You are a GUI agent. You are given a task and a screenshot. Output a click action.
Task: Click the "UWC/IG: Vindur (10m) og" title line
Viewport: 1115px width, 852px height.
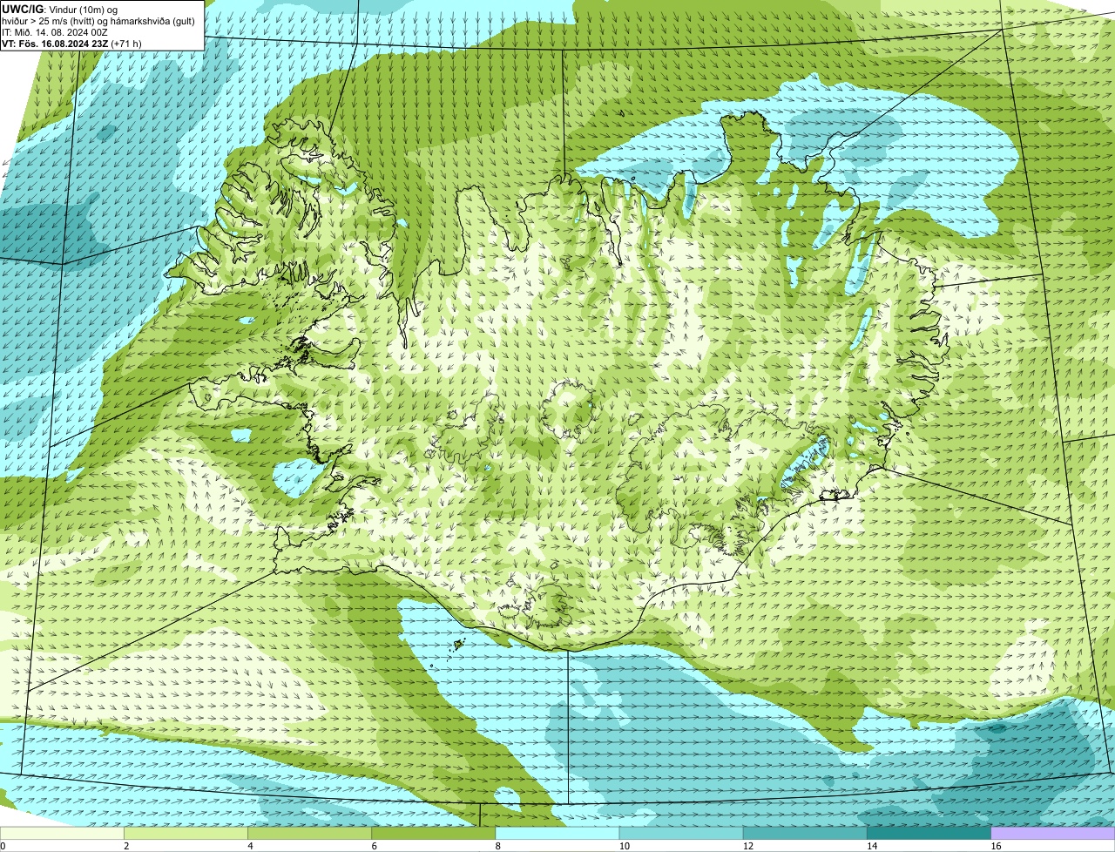[59, 9]
